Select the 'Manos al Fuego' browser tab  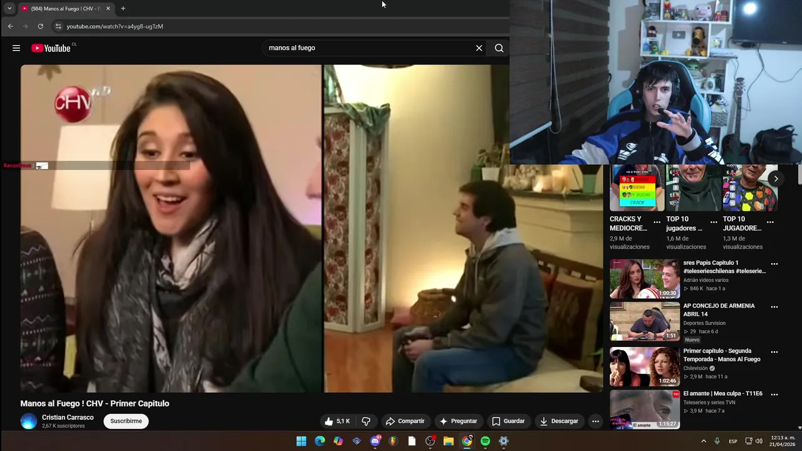pyautogui.click(x=65, y=9)
